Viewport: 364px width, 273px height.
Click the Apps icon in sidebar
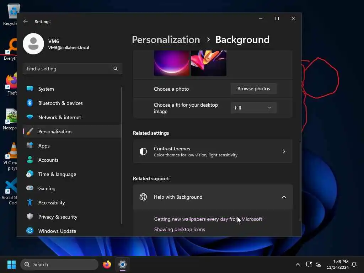pyautogui.click(x=30, y=145)
